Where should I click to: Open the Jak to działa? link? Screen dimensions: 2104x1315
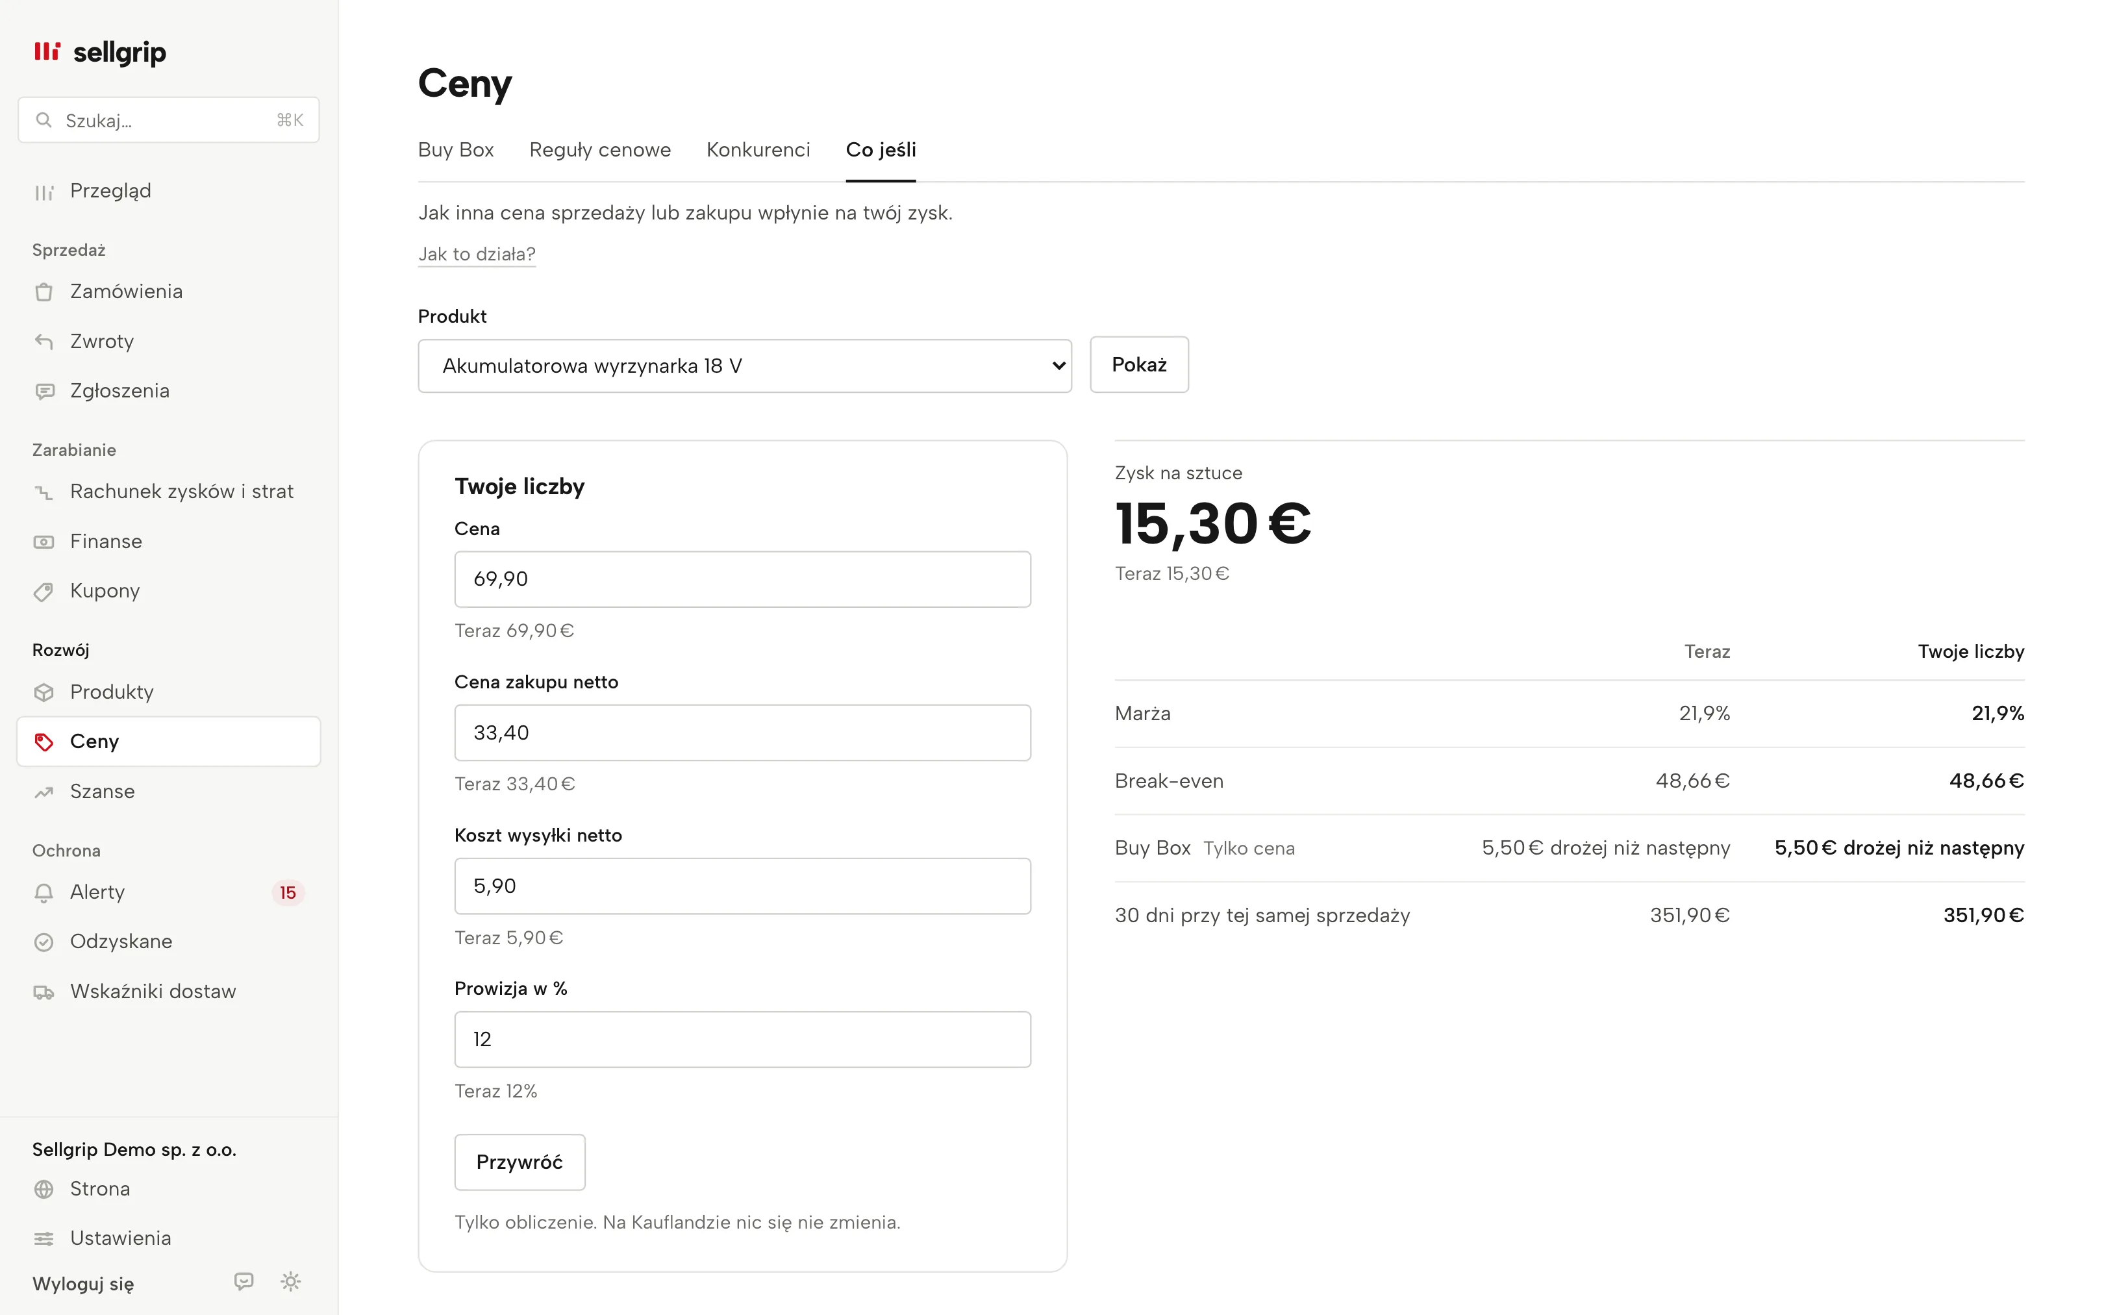pyautogui.click(x=477, y=254)
